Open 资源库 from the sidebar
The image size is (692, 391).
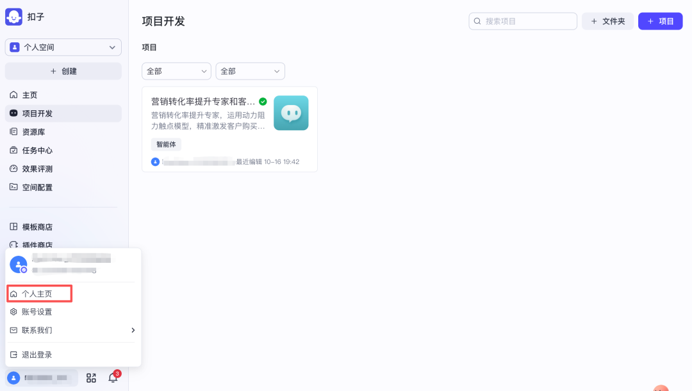[x=63, y=132]
